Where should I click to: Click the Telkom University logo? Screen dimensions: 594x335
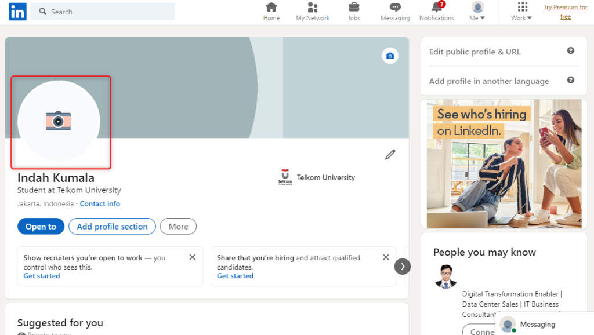pos(285,177)
